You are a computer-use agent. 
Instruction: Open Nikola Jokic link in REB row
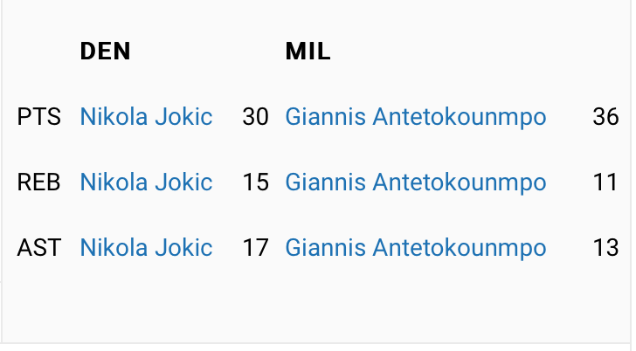tap(146, 182)
